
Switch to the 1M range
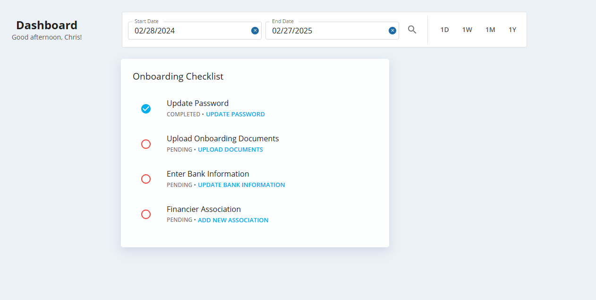point(490,30)
